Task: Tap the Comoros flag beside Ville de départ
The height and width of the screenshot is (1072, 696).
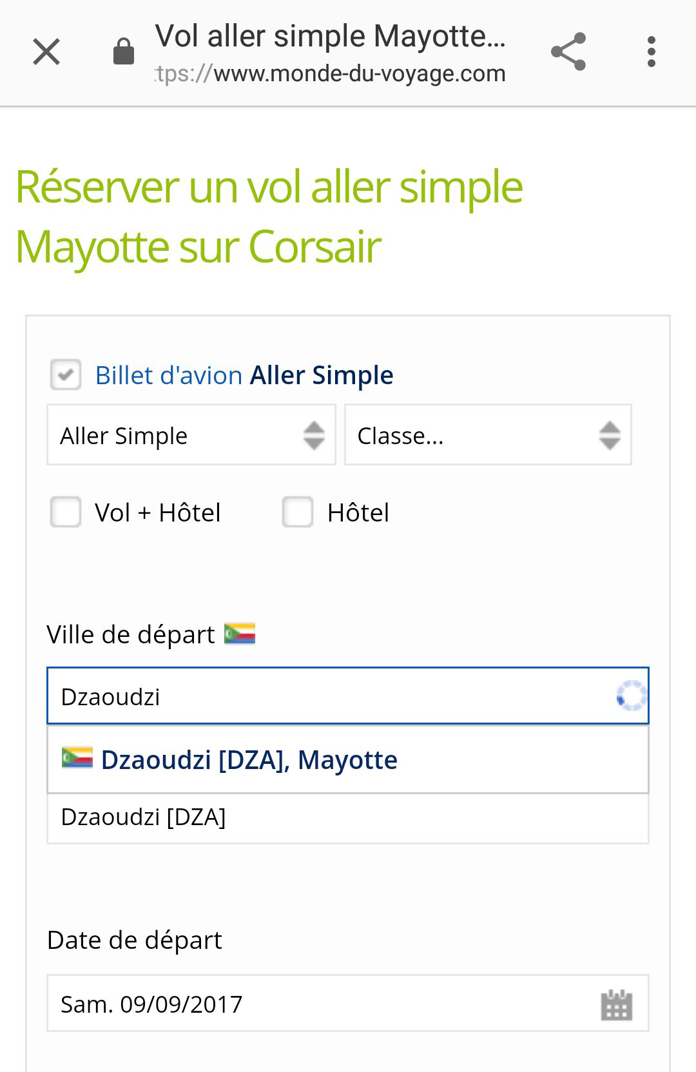Action: [240, 633]
